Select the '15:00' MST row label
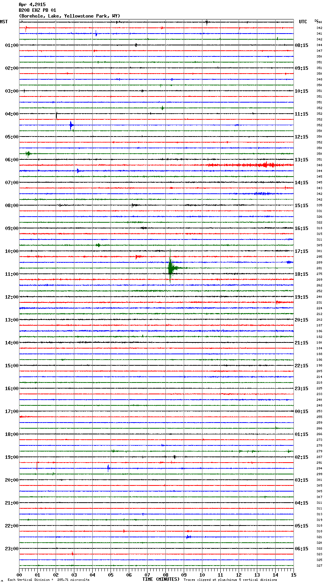The height and width of the screenshot is (585, 324). [x=12, y=366]
